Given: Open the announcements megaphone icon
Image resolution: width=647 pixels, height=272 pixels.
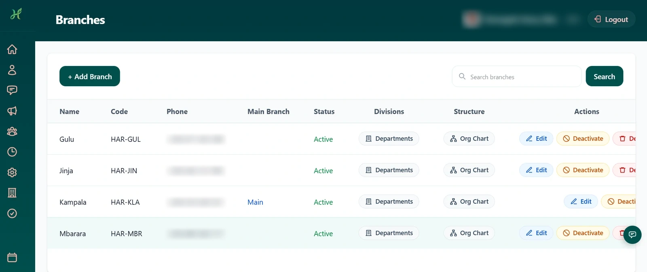Looking at the screenshot, I should 12,111.
